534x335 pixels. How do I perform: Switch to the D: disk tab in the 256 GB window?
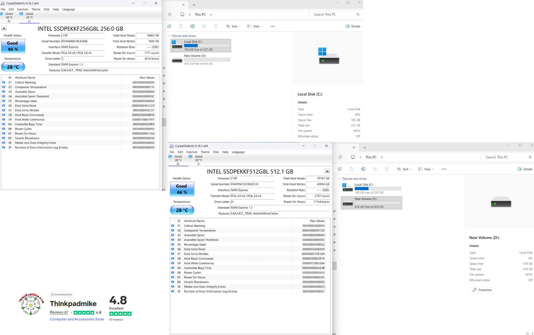point(9,17)
